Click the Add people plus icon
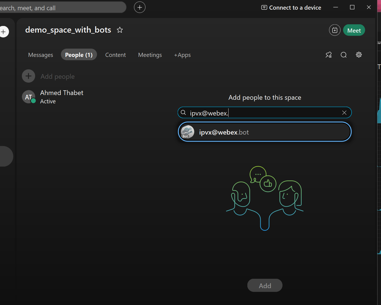The image size is (381, 305). 28,76
